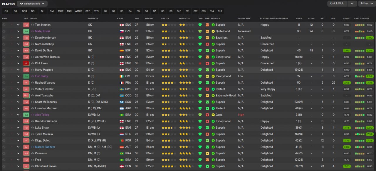Select the STCL position slot tab
Image resolution: width=376 pixels, height=171 pixels.
97,11
